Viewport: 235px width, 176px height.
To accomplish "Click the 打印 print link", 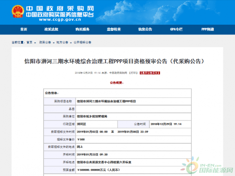I will (133, 73).
